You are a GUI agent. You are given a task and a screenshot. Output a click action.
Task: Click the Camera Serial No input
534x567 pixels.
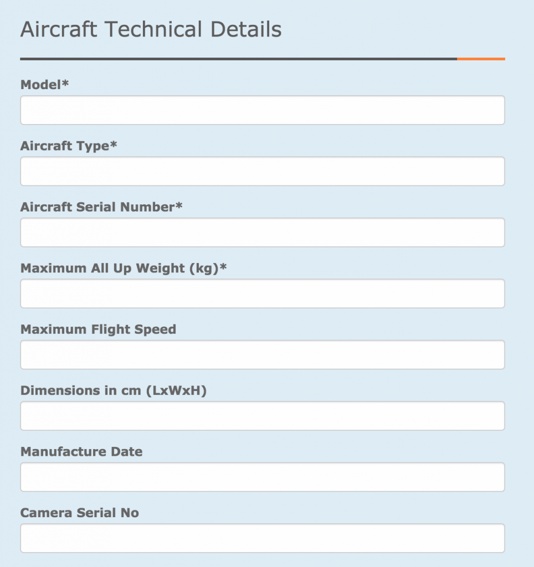(262, 538)
